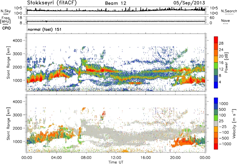This screenshot has width=237, height=164.
Task: Click the date 05/Sep/2013
Action: [x=189, y=3]
